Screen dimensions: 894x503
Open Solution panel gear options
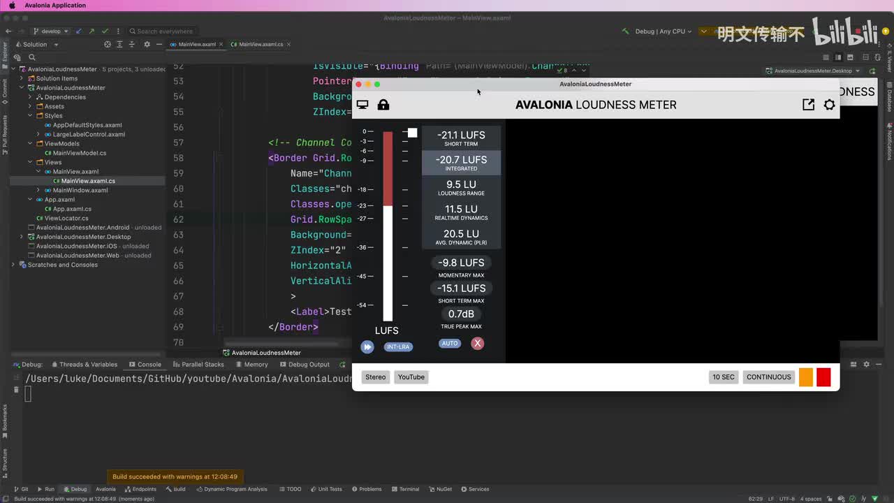click(147, 45)
